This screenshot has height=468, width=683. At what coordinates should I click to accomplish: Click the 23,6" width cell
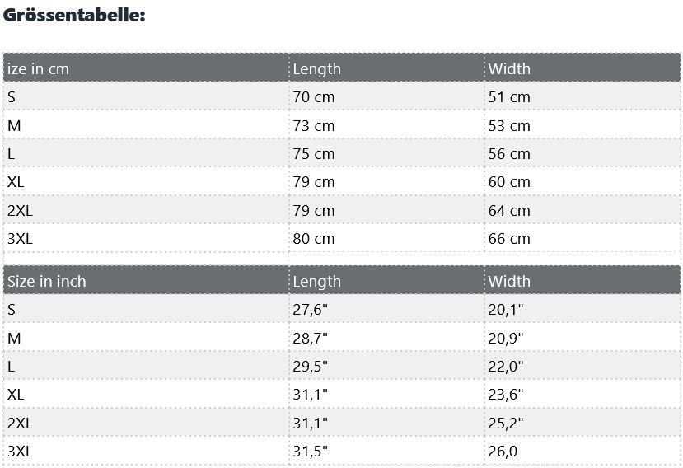point(506,395)
